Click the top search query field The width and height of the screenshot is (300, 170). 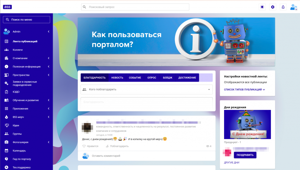[x=135, y=7]
